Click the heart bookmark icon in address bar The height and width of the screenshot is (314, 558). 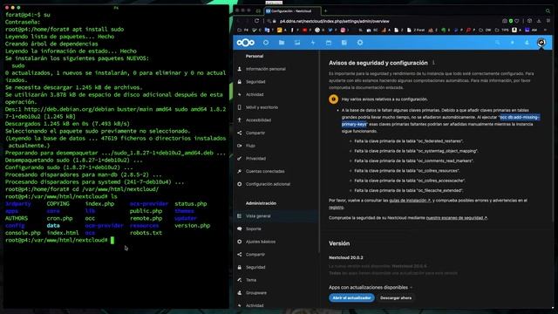517,21
